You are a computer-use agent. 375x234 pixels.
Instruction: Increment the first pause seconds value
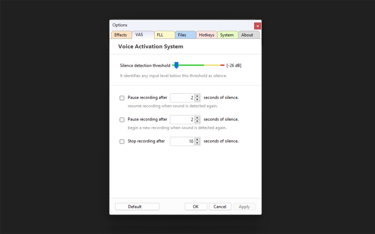(197, 96)
